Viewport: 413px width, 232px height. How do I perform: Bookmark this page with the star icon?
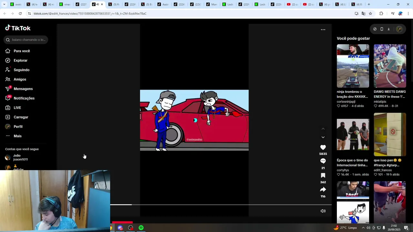tap(370, 14)
